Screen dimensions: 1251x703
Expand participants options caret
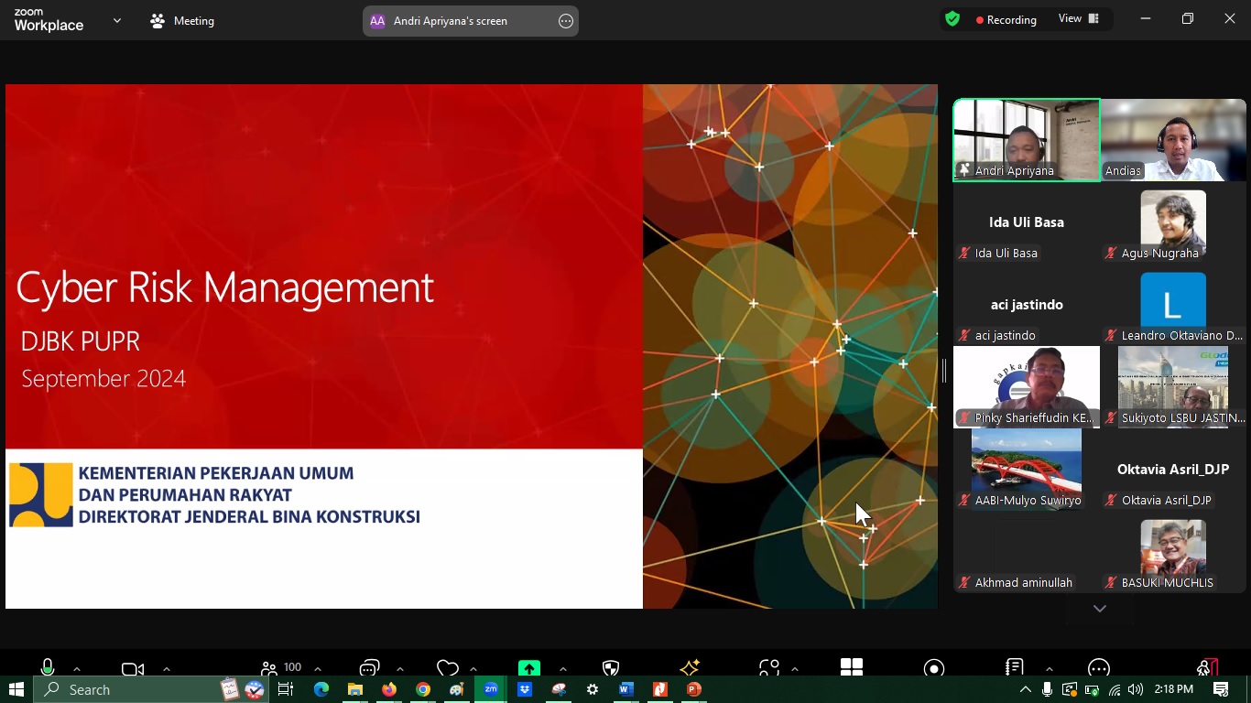click(318, 669)
